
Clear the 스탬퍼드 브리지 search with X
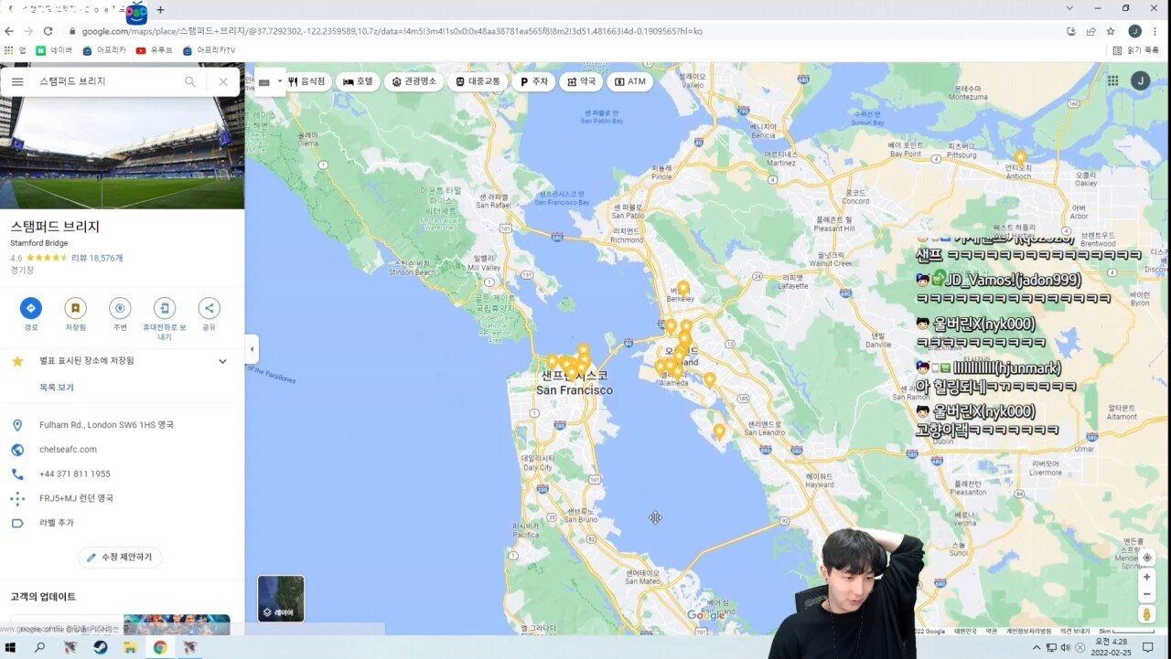(x=223, y=81)
